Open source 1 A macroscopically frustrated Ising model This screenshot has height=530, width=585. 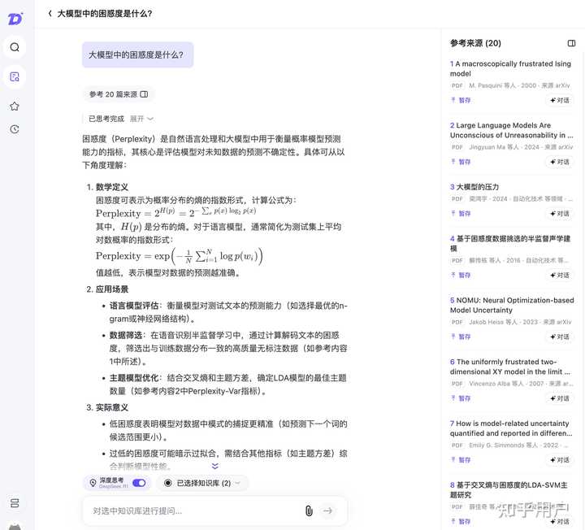tap(510, 68)
